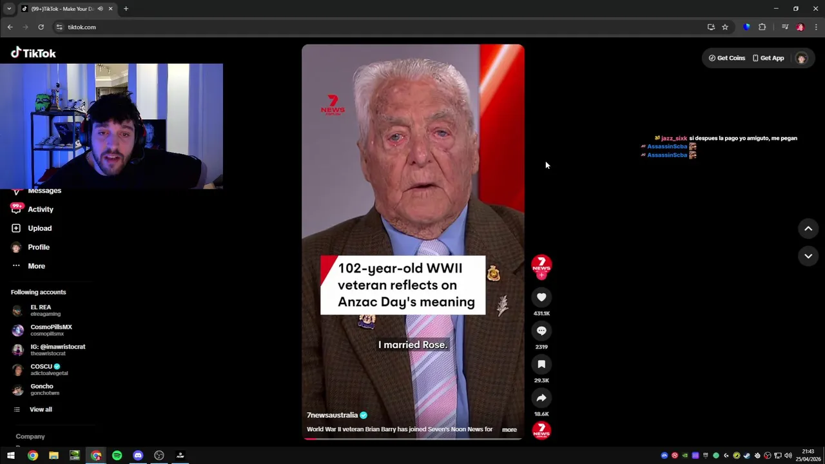
Task: Click the install app icon in address bar
Action: (x=711, y=27)
